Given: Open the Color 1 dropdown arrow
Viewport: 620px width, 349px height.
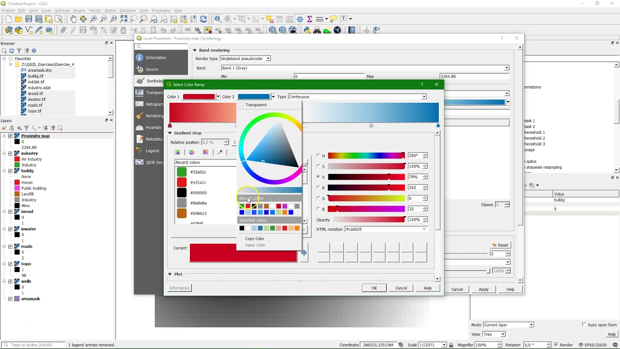Looking at the screenshot, I should pos(218,97).
